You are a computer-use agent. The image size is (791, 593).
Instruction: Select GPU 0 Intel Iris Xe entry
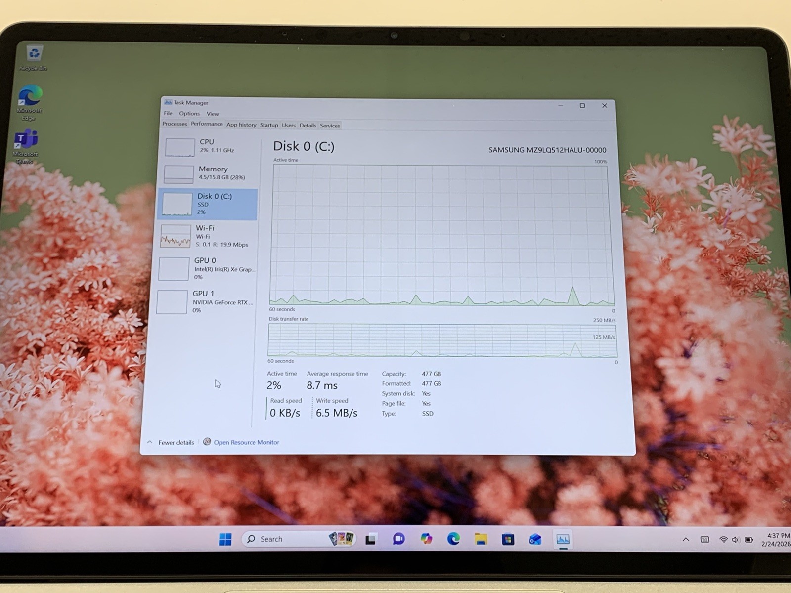tap(206, 268)
